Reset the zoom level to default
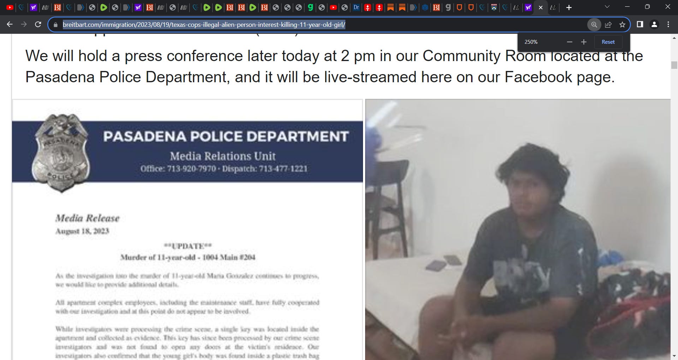This screenshot has height=360, width=678. [x=608, y=42]
